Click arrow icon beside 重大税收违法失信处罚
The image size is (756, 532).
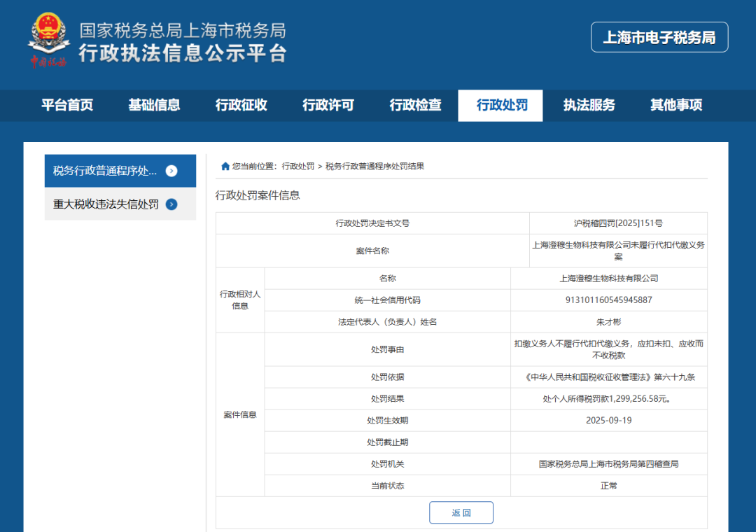[x=171, y=204]
